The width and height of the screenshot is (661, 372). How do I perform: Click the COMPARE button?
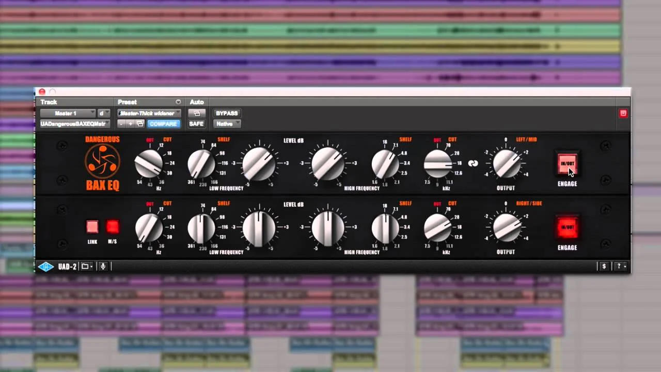pyautogui.click(x=163, y=123)
